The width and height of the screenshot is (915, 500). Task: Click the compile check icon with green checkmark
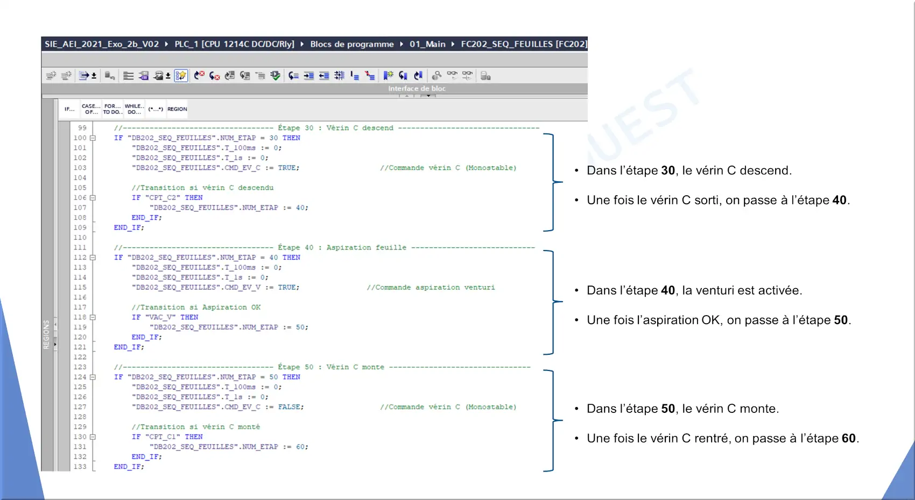pyautogui.click(x=276, y=76)
